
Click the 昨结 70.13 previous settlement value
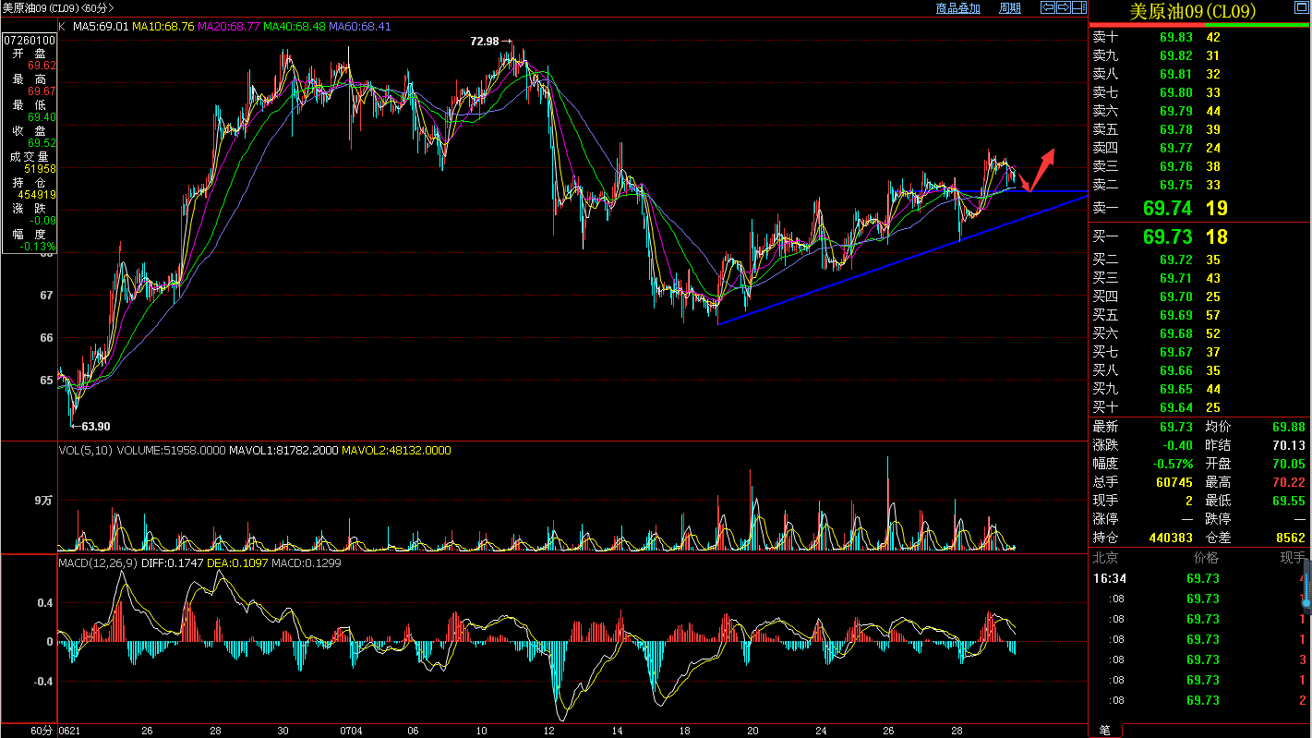tap(1289, 445)
